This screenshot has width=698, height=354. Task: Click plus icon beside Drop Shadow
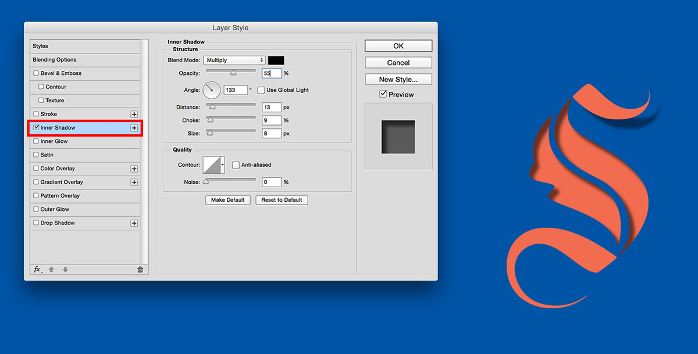[x=134, y=223]
